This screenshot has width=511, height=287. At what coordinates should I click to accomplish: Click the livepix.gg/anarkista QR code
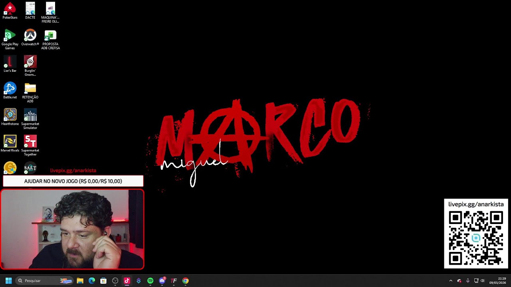pyautogui.click(x=476, y=238)
